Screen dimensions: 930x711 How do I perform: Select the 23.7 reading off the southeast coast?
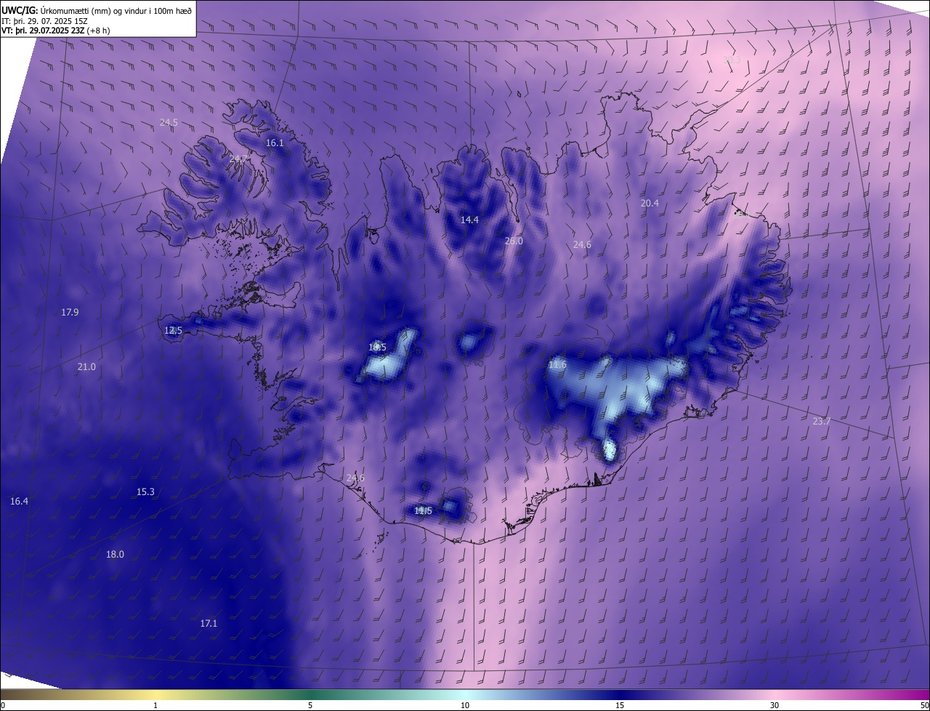[x=822, y=422]
